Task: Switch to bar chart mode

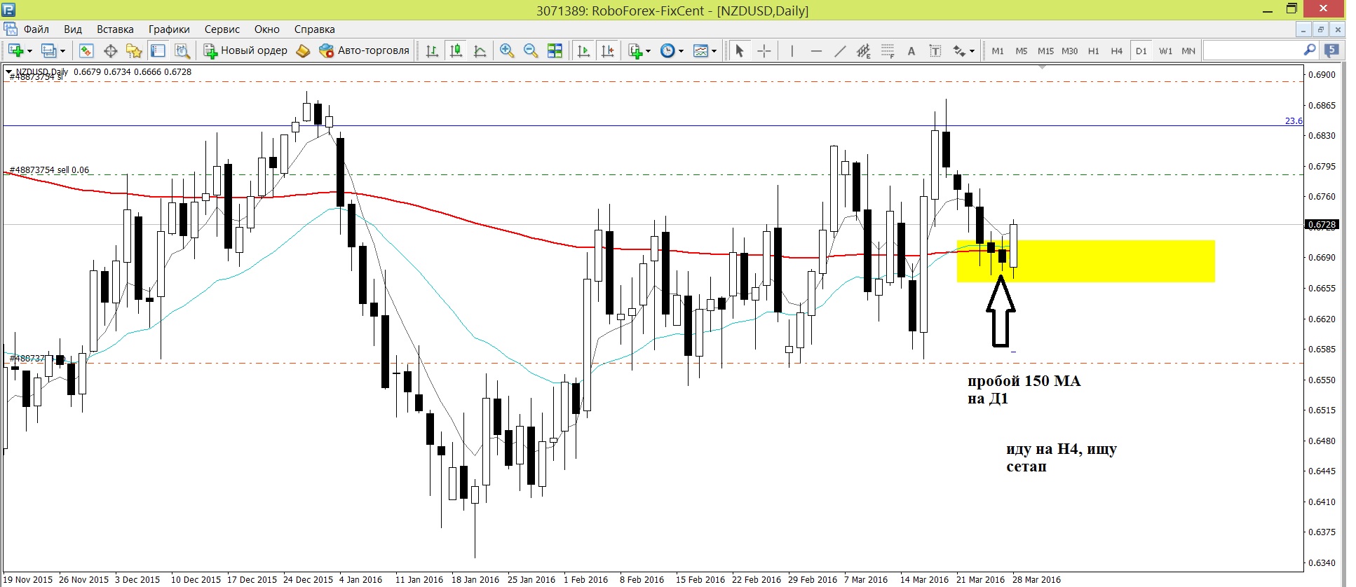Action: pyautogui.click(x=432, y=50)
